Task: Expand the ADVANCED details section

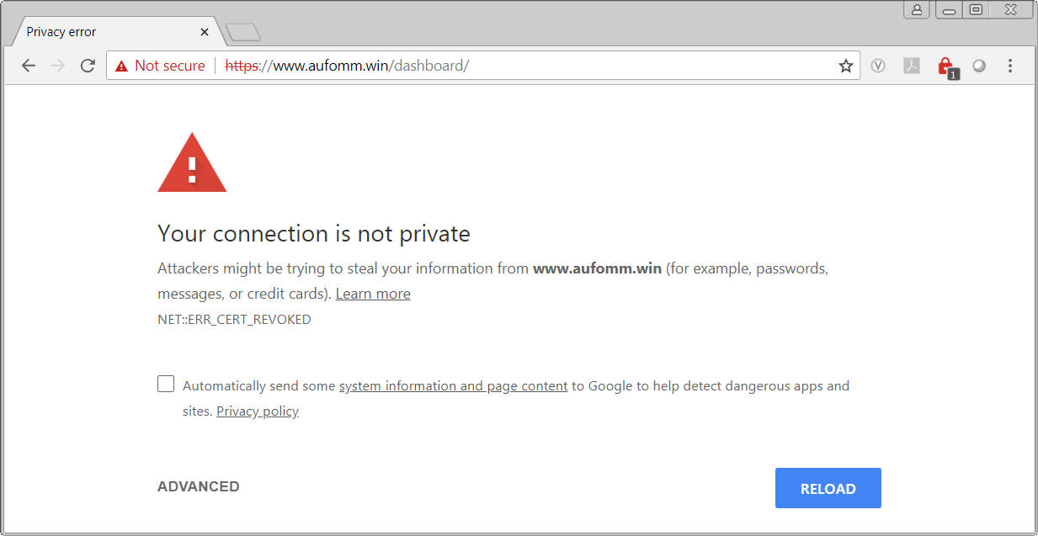Action: (199, 486)
